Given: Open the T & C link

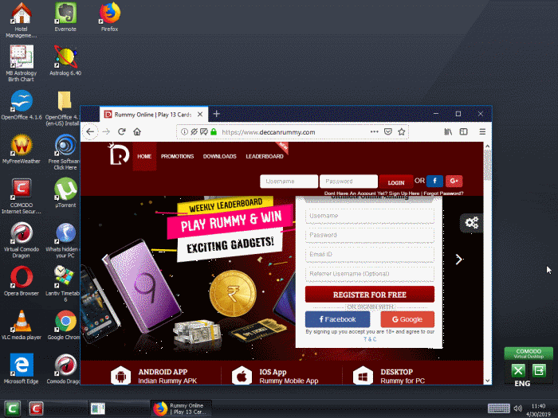Looking at the screenshot, I should pos(370,339).
